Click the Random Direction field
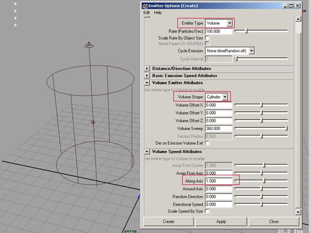 point(219,197)
